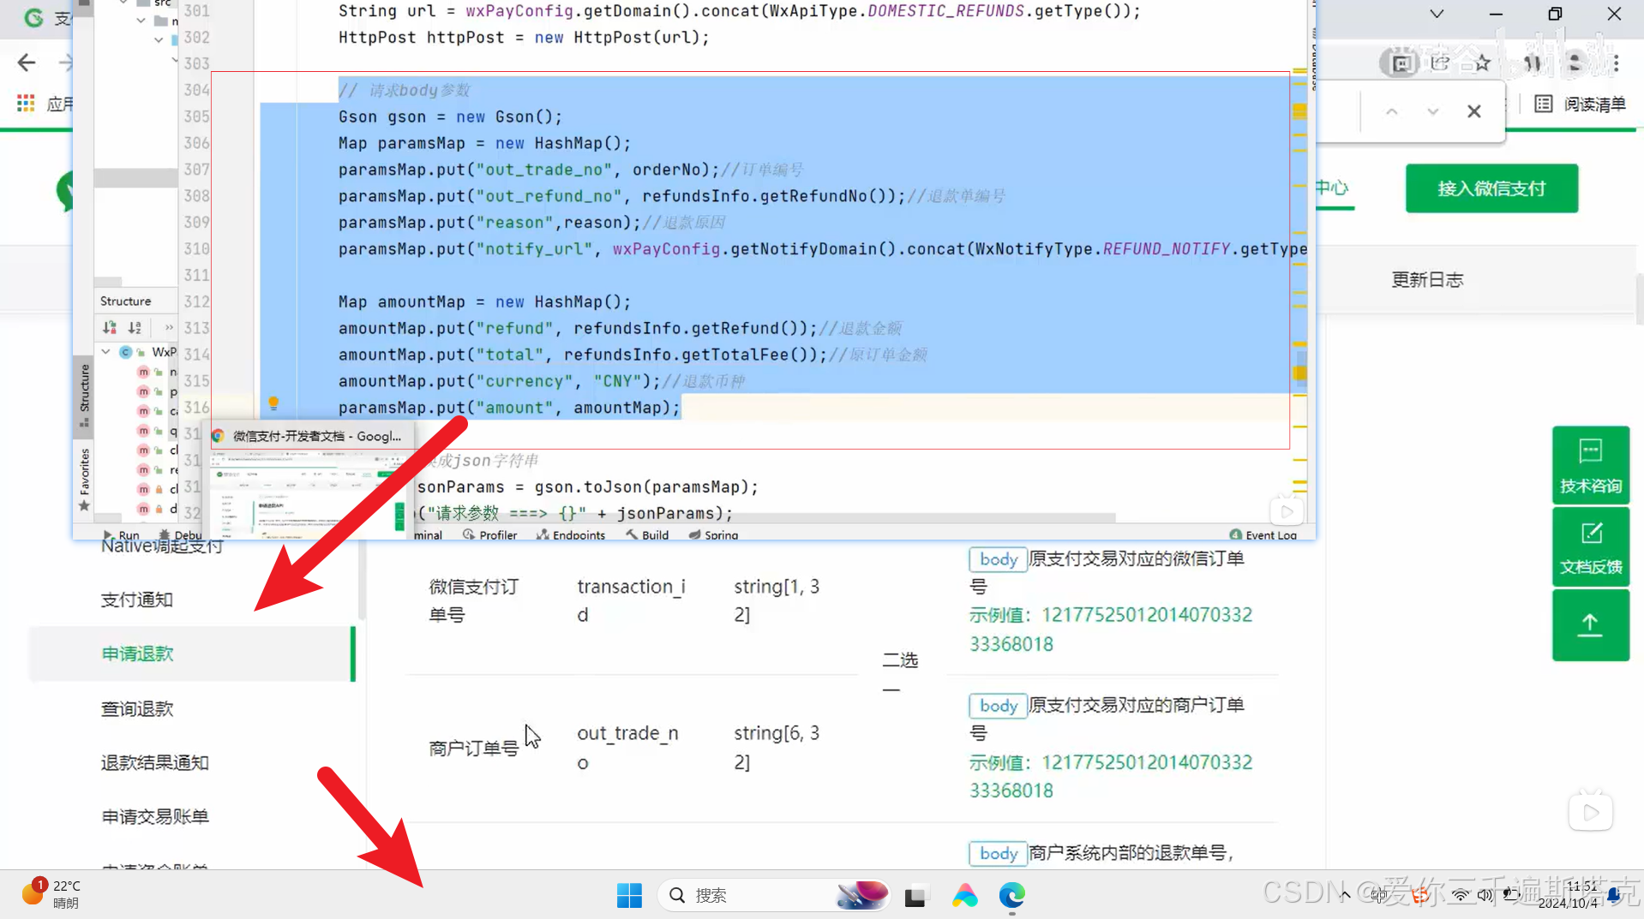Click the extension puzzle icon in browser toolbar
Image resolution: width=1644 pixels, height=919 pixels.
click(x=1532, y=63)
